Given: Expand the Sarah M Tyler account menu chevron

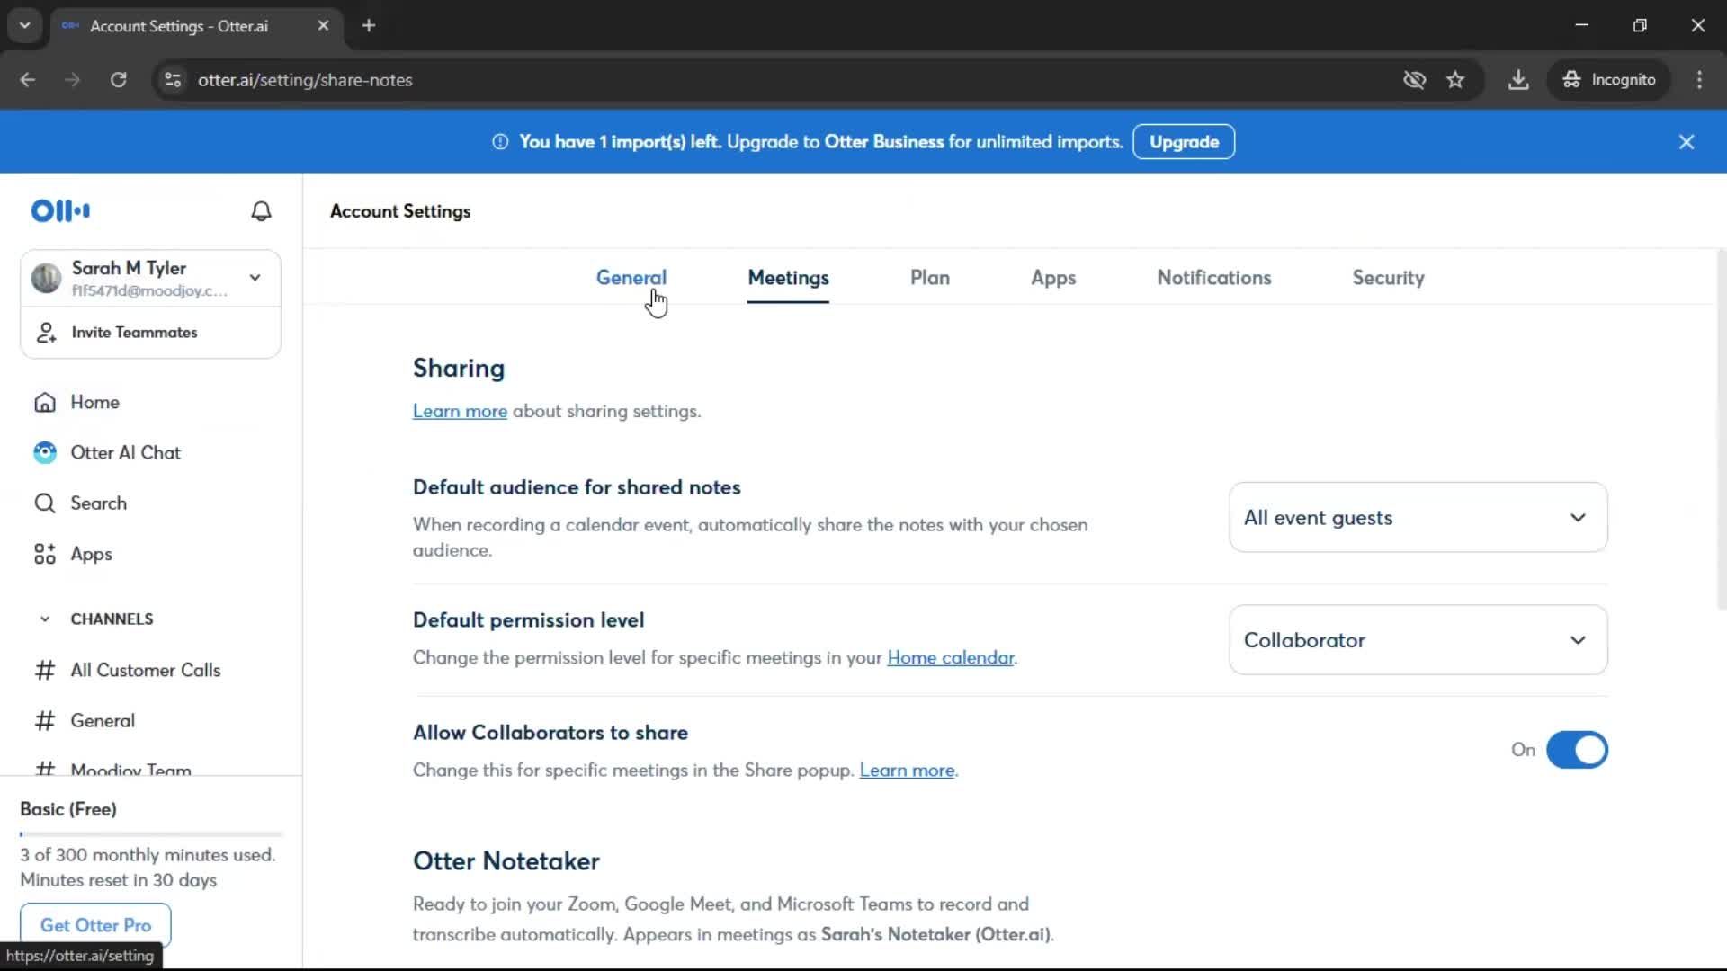Looking at the screenshot, I should click(x=255, y=278).
